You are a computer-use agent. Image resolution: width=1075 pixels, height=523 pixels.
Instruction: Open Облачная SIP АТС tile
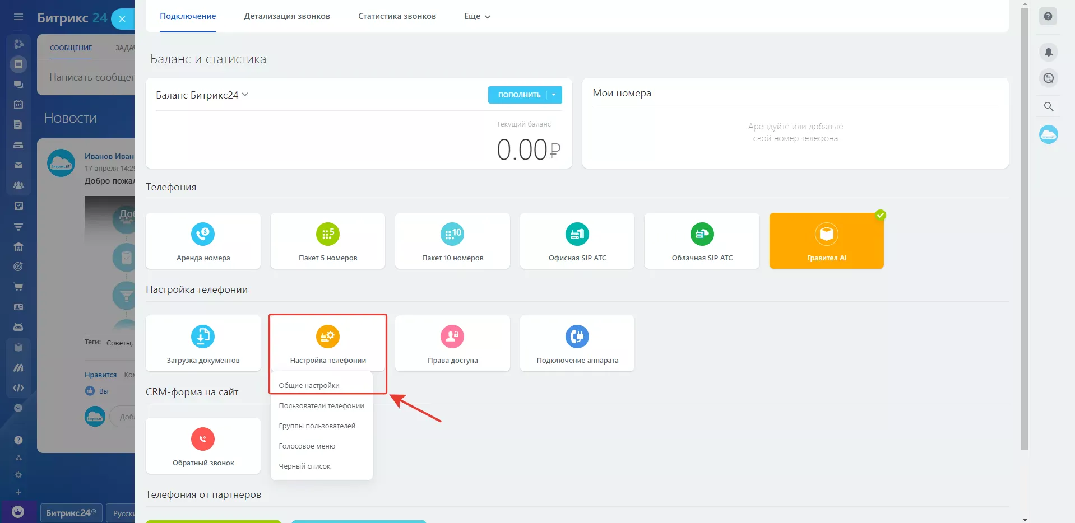[x=702, y=241]
